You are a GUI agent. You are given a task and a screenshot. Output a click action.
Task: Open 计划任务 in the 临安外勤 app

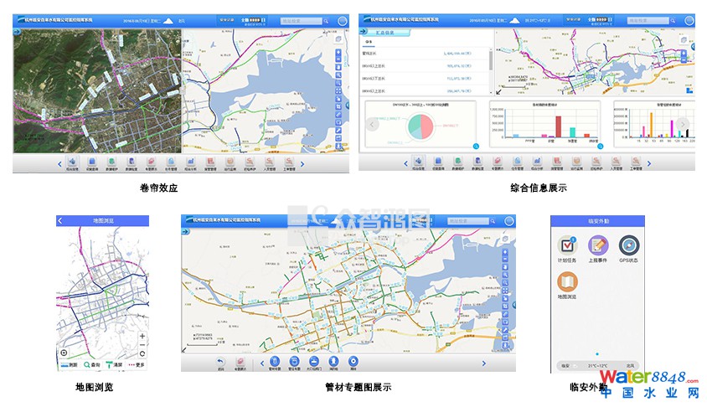point(568,245)
